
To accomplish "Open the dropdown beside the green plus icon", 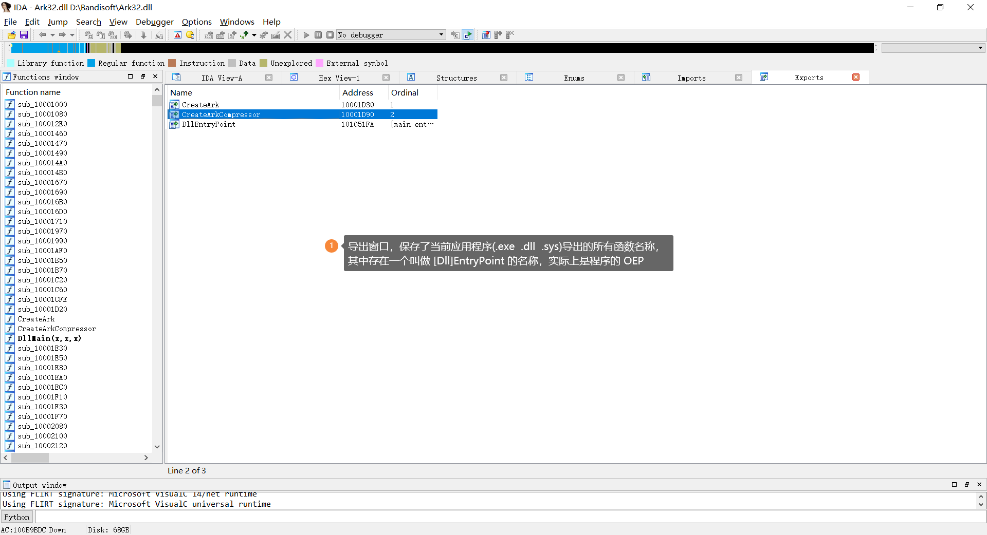I will click(254, 35).
